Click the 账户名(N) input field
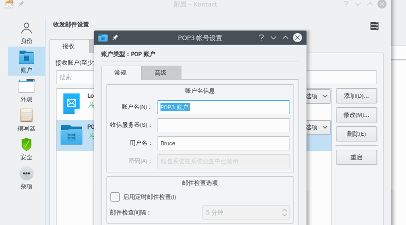The height and width of the screenshot is (225, 406). pos(223,107)
